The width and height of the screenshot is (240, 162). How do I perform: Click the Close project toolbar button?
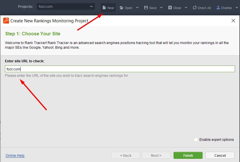pyautogui.click(x=175, y=8)
